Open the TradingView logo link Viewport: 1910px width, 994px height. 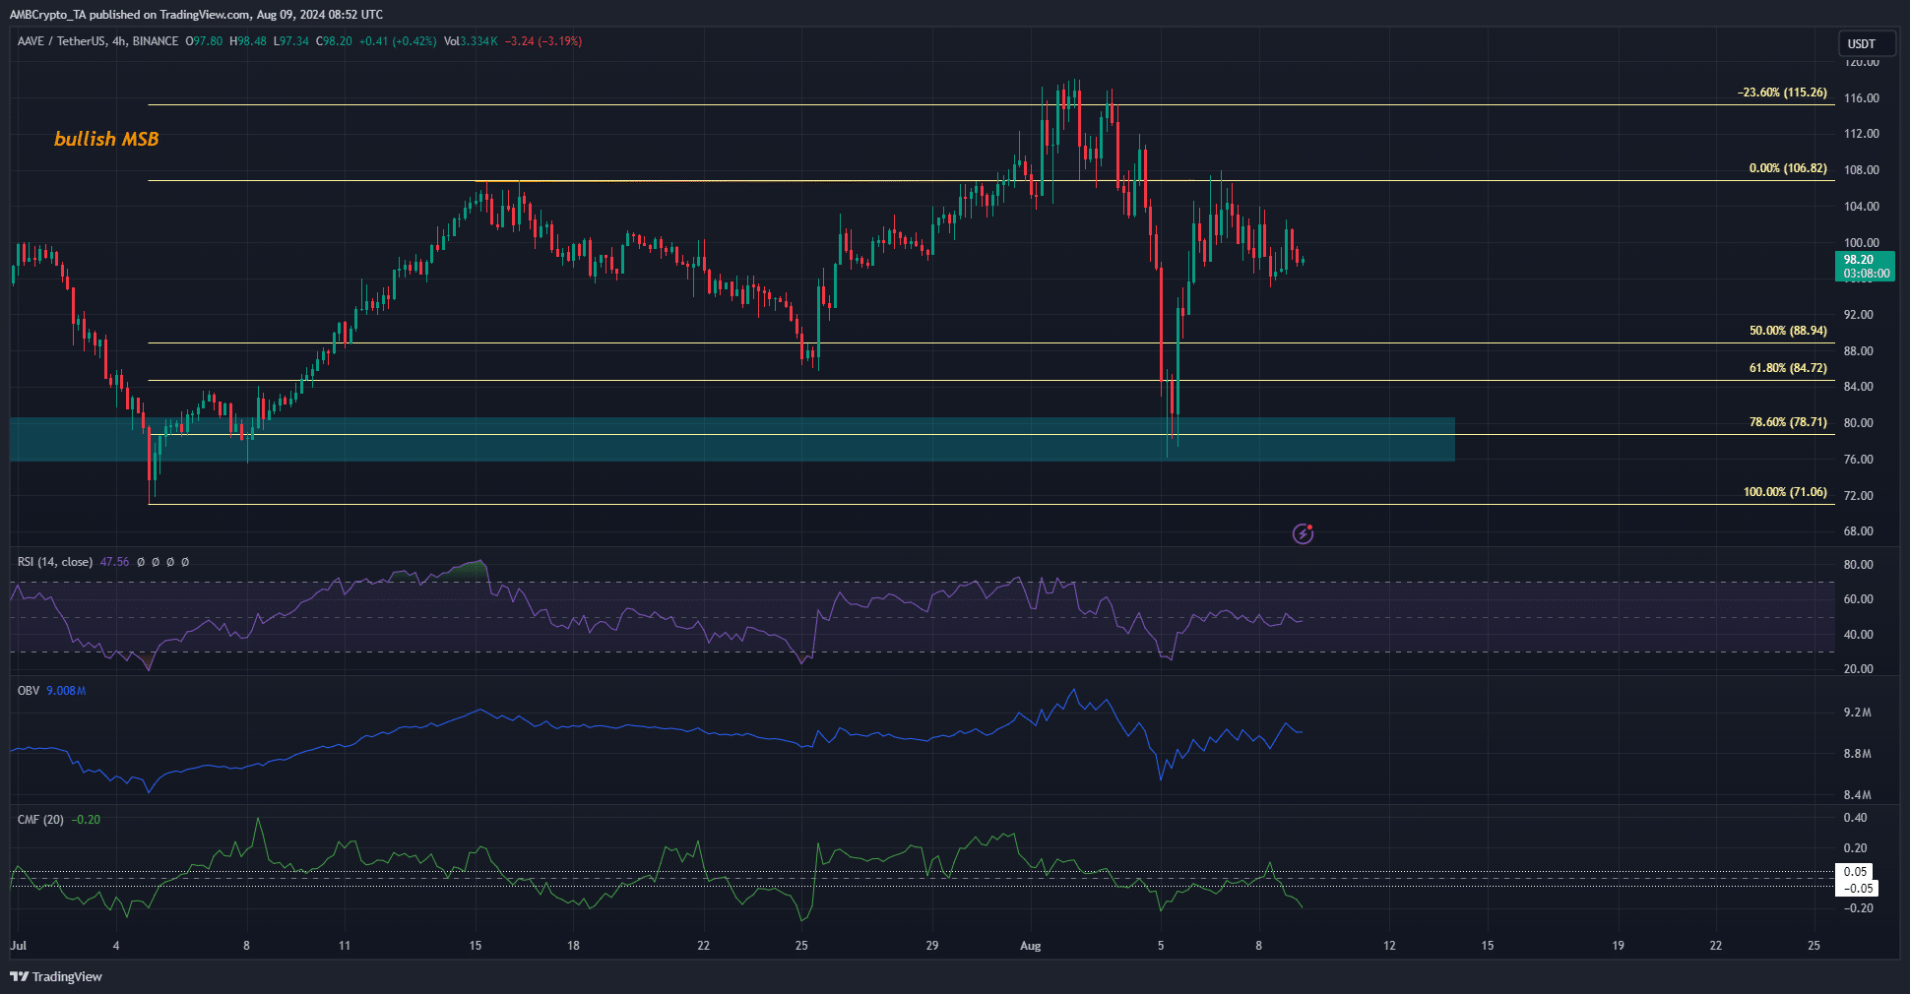[x=56, y=976]
